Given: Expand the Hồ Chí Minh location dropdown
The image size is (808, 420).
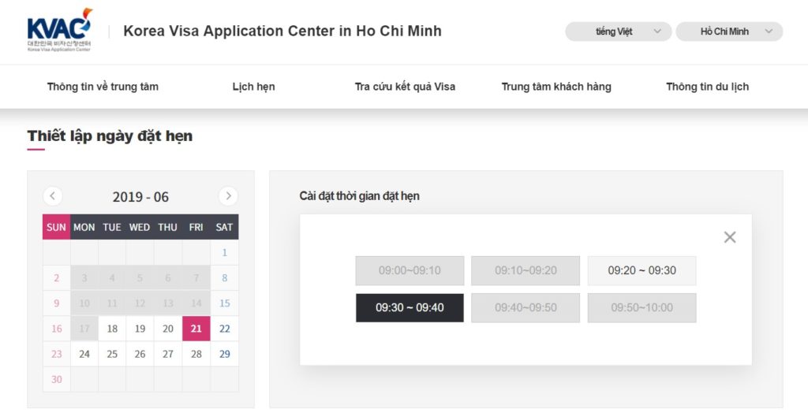Looking at the screenshot, I should click(x=729, y=32).
